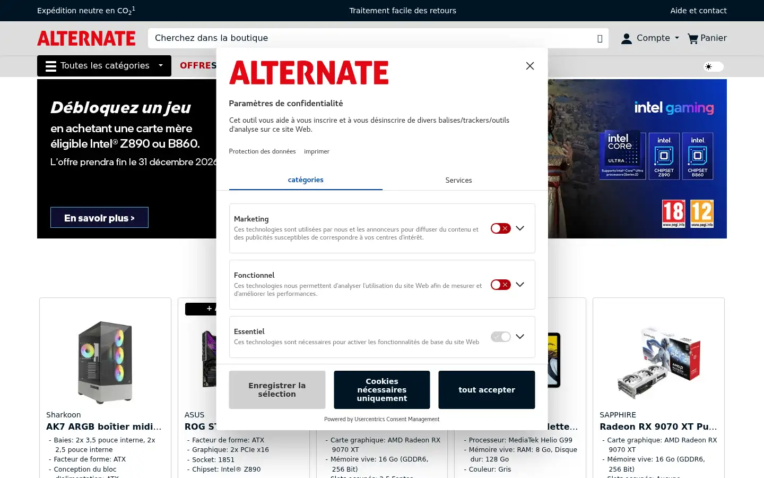Expand the Essentiel category details
The height and width of the screenshot is (478, 764).
coord(520,337)
